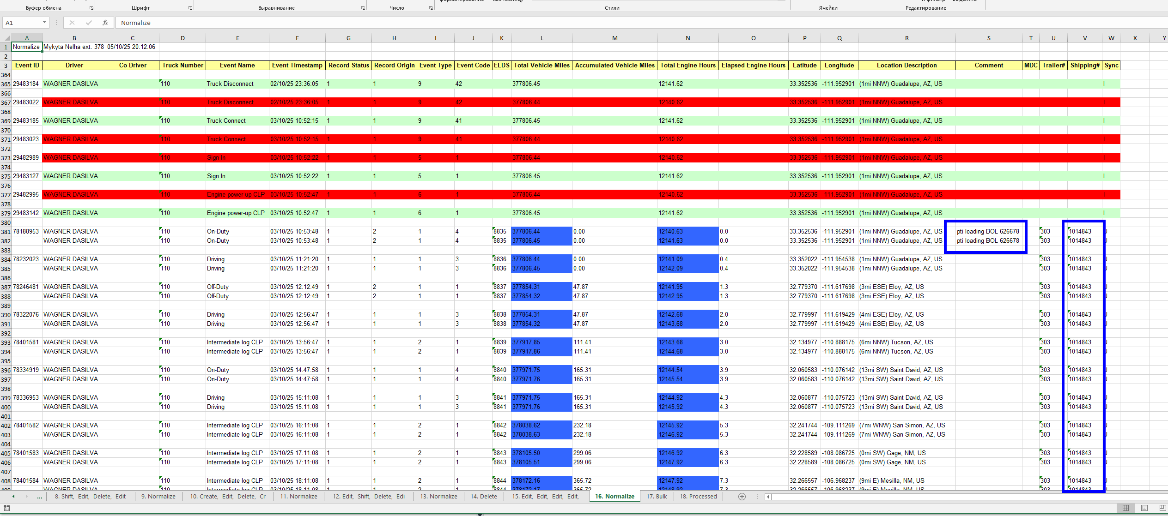Switch to the 17. Bulk sheet tab
Image resolution: width=1168 pixels, height=516 pixels.
[657, 497]
